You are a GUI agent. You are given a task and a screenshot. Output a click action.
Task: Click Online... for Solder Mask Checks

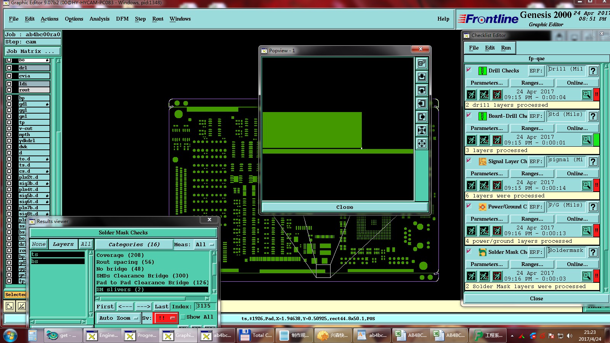tap(577, 264)
